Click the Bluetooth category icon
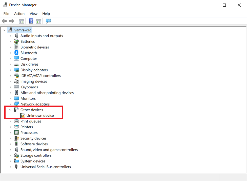The image size is (247, 181). click(16, 53)
